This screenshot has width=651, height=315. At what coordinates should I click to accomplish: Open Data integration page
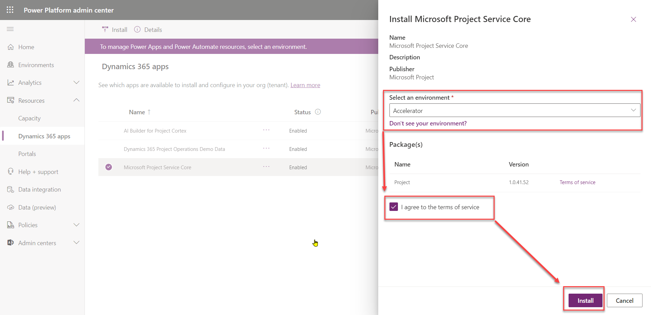(40, 190)
